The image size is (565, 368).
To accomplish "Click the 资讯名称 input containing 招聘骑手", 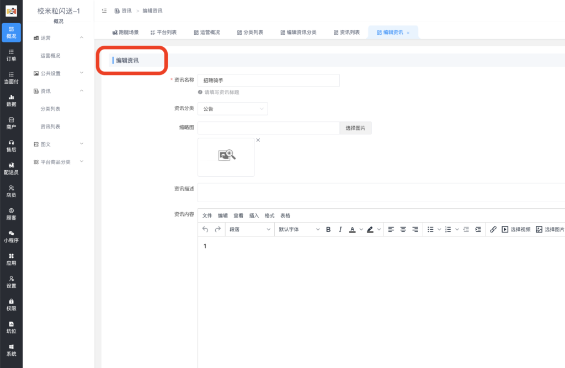I will [x=268, y=80].
